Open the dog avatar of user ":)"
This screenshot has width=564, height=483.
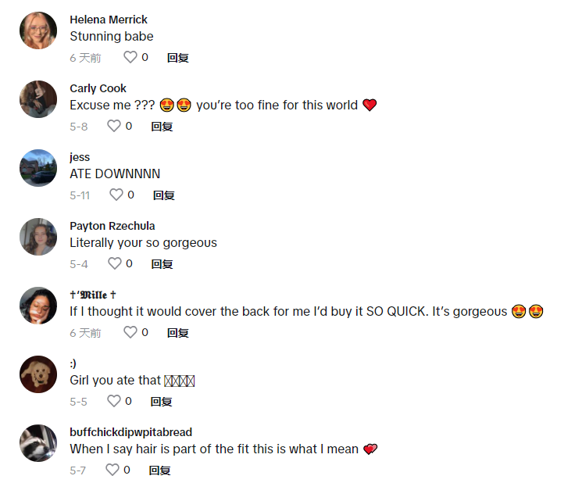coord(38,374)
